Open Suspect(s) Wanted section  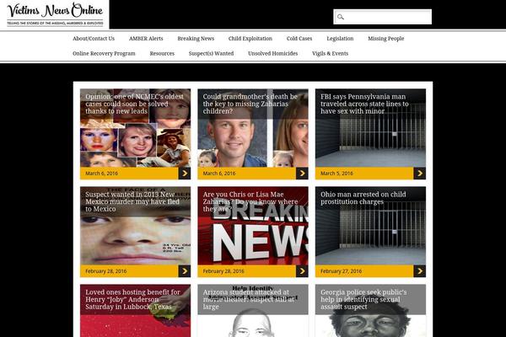tap(211, 54)
